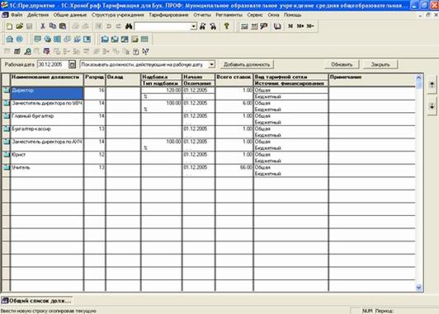Expand the Показывать должности filter dropdown
The height and width of the screenshot is (314, 439).
click(x=211, y=64)
